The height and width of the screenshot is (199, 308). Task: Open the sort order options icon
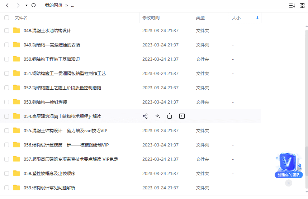pos(292,5)
